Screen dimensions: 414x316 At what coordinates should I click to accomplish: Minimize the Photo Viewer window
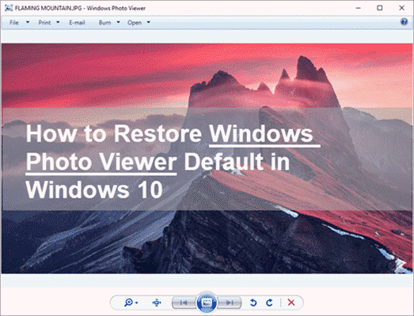359,8
